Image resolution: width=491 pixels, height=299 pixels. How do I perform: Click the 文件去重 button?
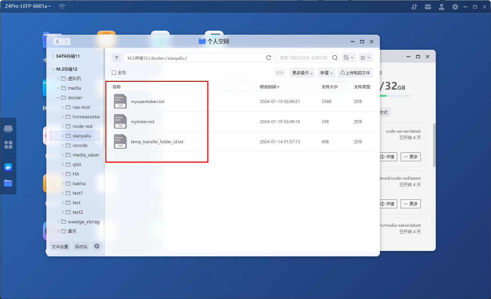pyautogui.click(x=60, y=246)
